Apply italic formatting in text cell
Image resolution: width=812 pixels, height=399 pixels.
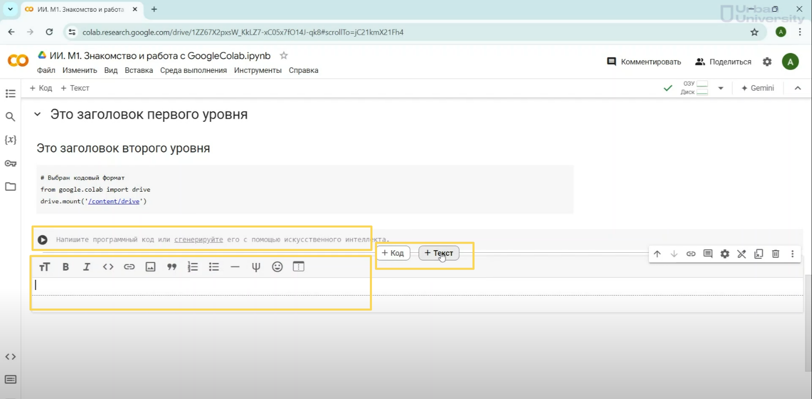87,267
